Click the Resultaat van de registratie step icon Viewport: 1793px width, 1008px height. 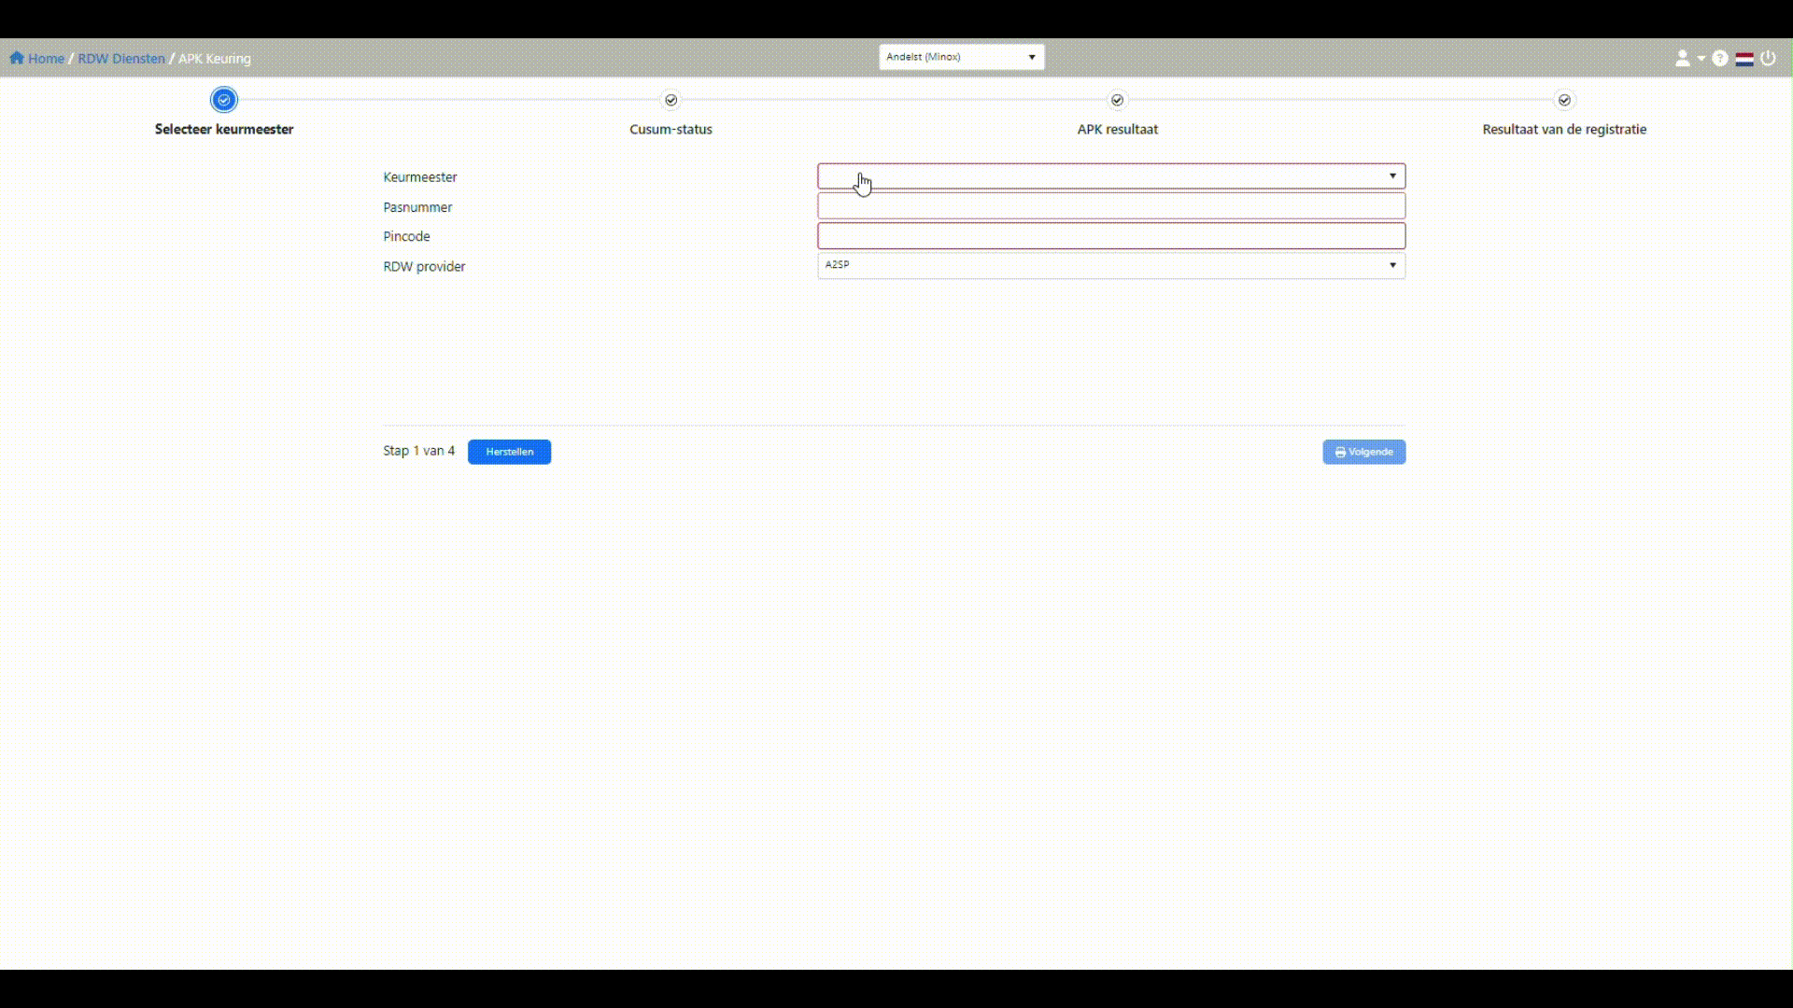click(1564, 100)
